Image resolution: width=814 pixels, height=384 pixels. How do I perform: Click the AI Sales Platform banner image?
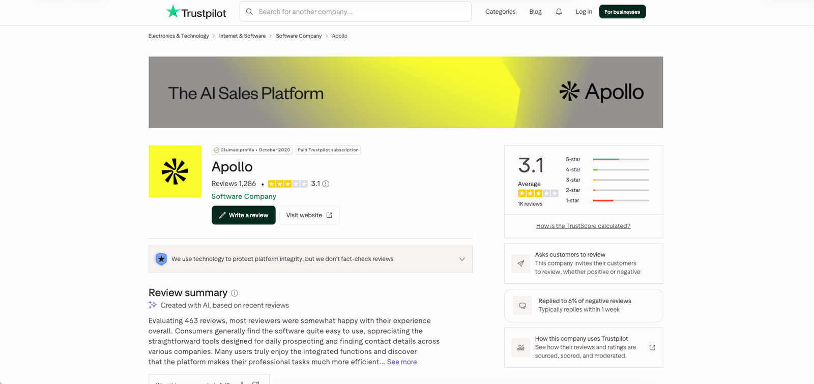405,93
